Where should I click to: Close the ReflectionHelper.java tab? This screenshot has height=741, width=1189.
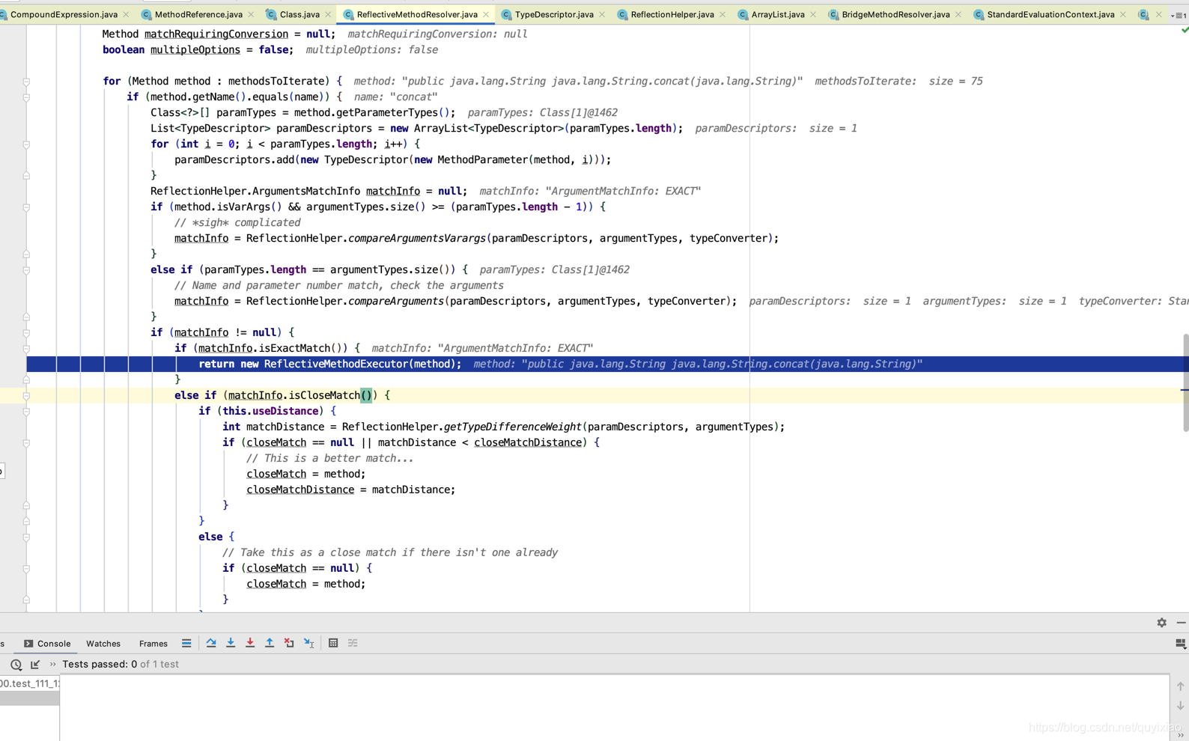723,15
